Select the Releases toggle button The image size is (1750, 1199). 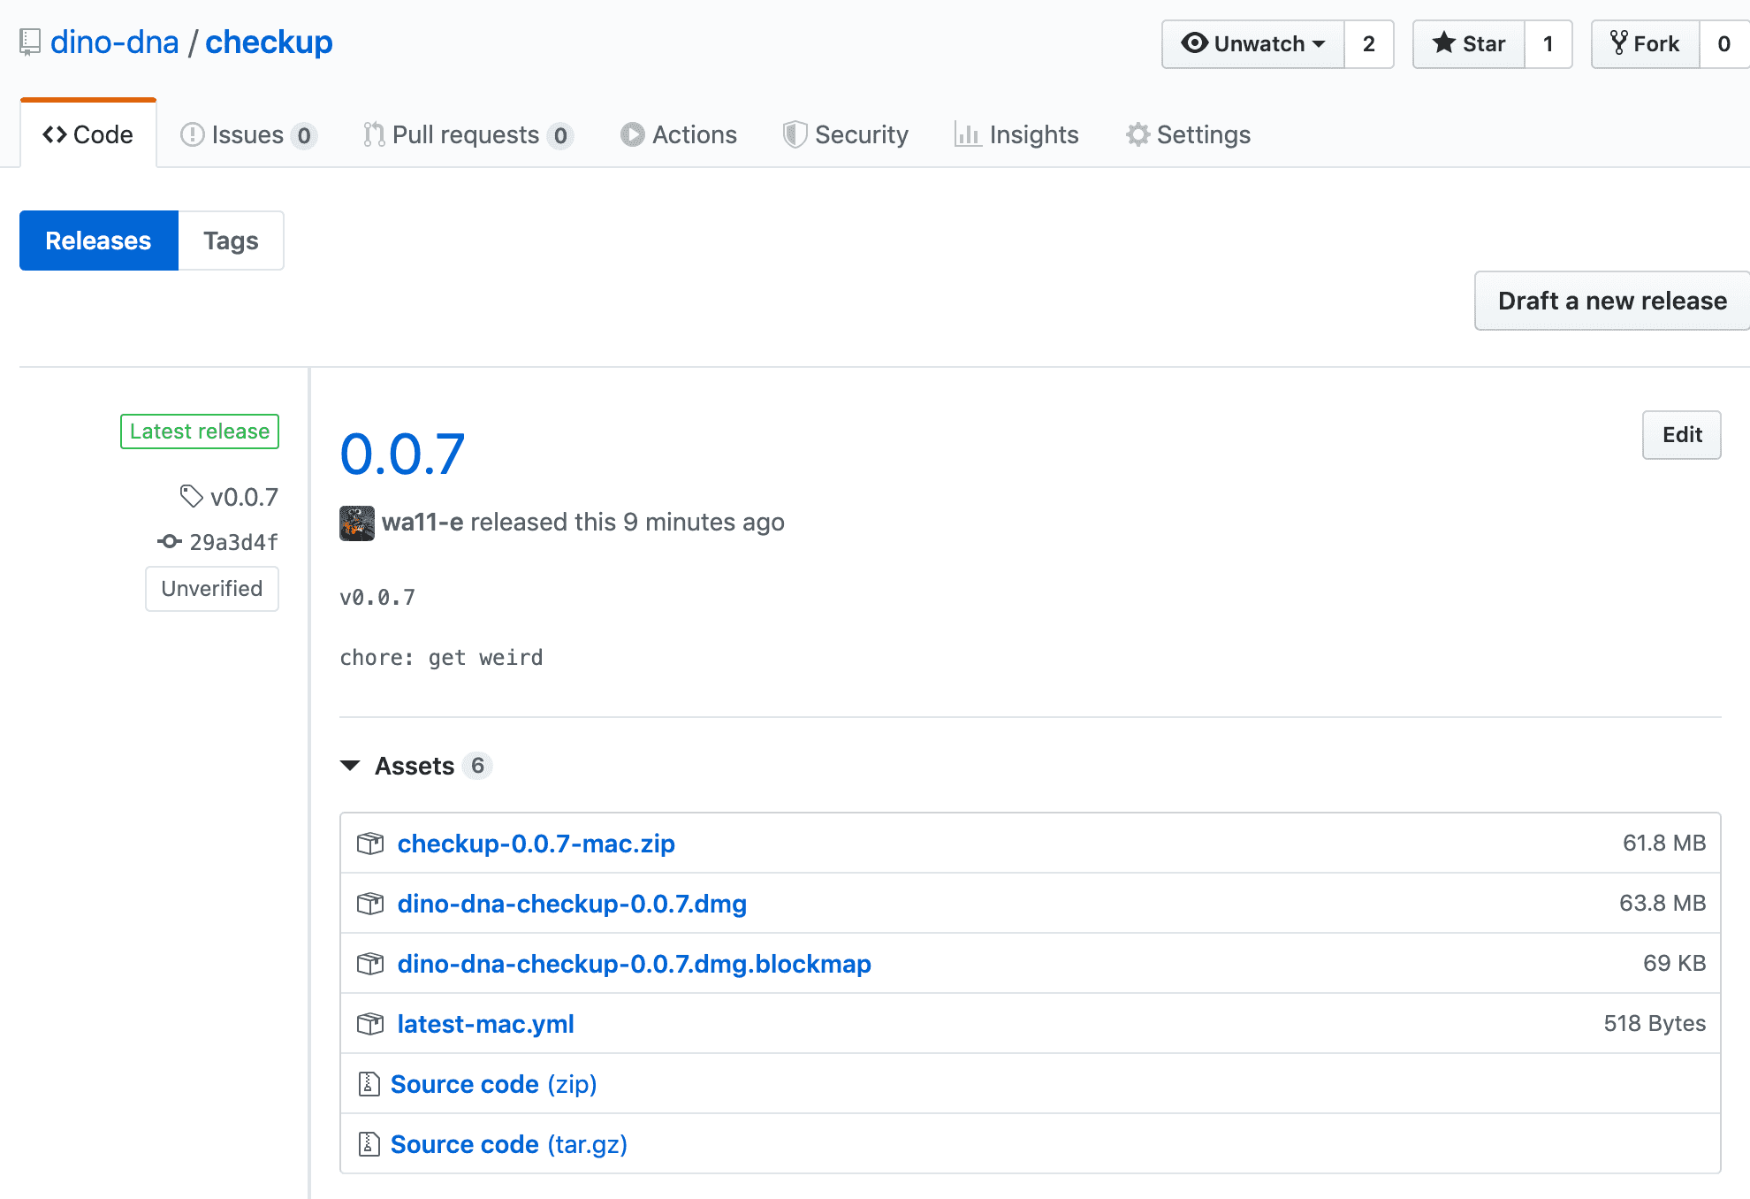point(99,241)
